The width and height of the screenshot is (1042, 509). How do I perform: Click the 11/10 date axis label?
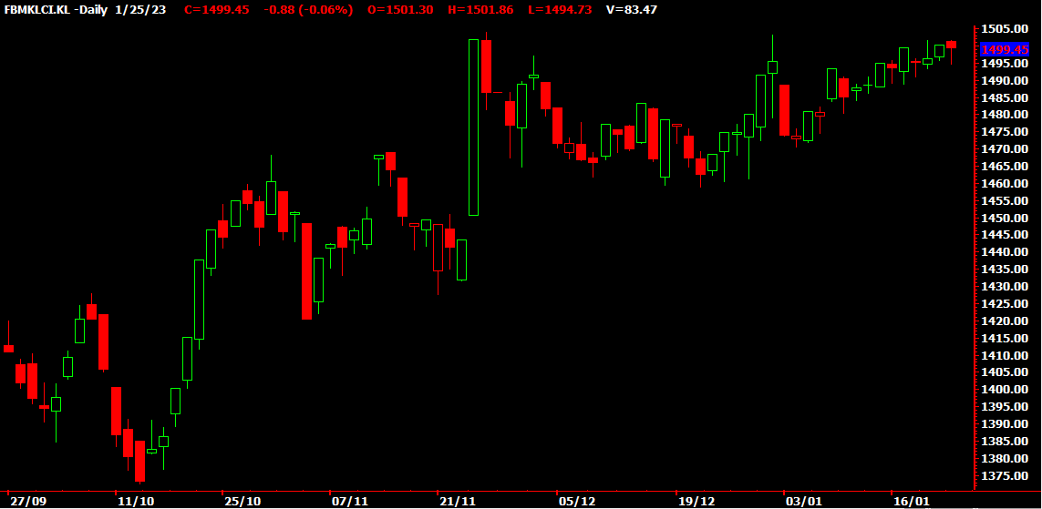pyautogui.click(x=136, y=501)
